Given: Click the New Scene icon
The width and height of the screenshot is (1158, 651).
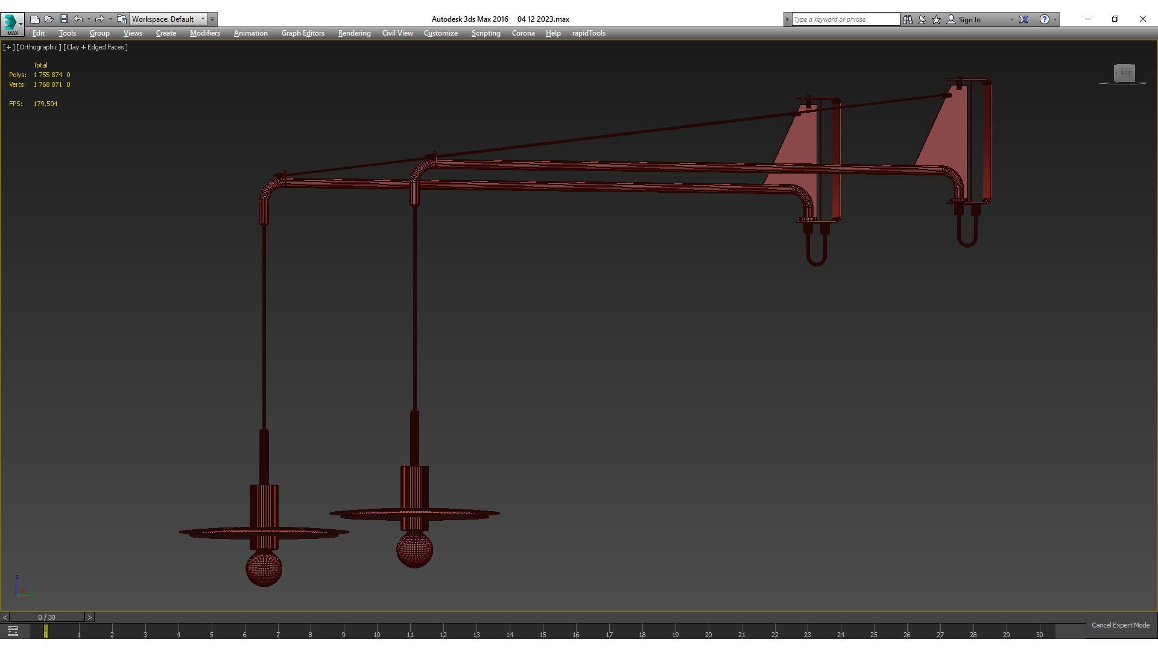Looking at the screenshot, I should 35,19.
